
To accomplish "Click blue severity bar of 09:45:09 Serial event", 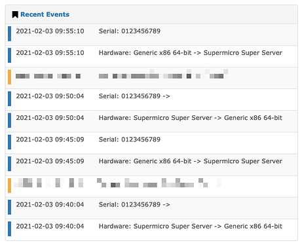I will (9, 142).
